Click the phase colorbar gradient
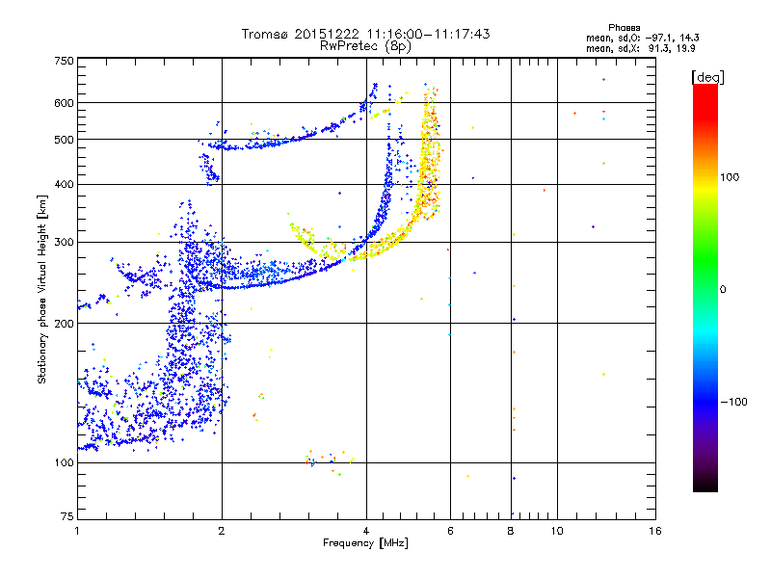Screen dimensions: 771x578 pyautogui.click(x=705, y=287)
